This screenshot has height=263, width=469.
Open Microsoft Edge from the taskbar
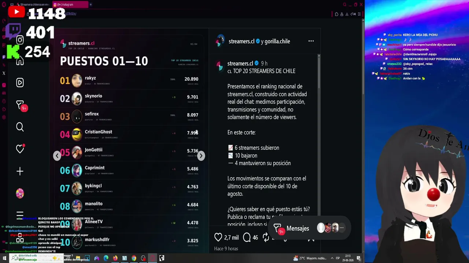click(106, 258)
